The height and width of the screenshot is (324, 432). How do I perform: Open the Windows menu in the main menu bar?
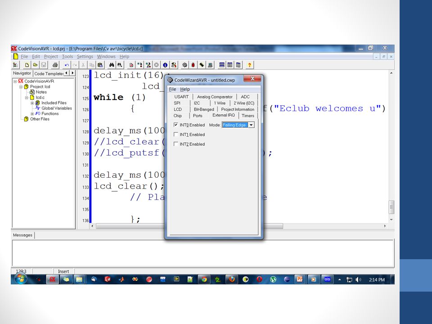point(106,57)
